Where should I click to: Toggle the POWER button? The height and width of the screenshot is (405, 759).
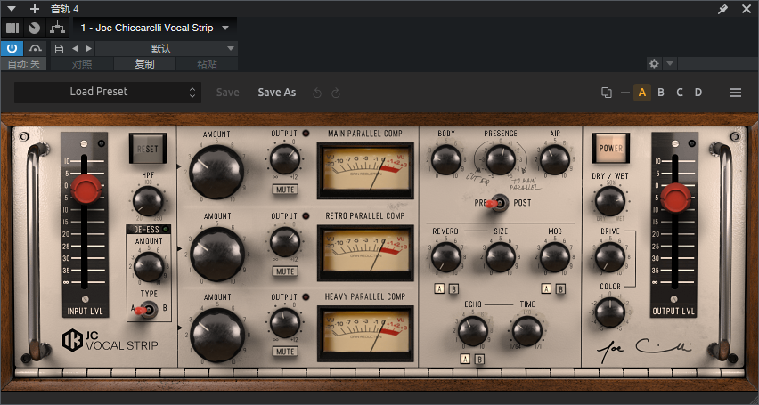pos(611,148)
